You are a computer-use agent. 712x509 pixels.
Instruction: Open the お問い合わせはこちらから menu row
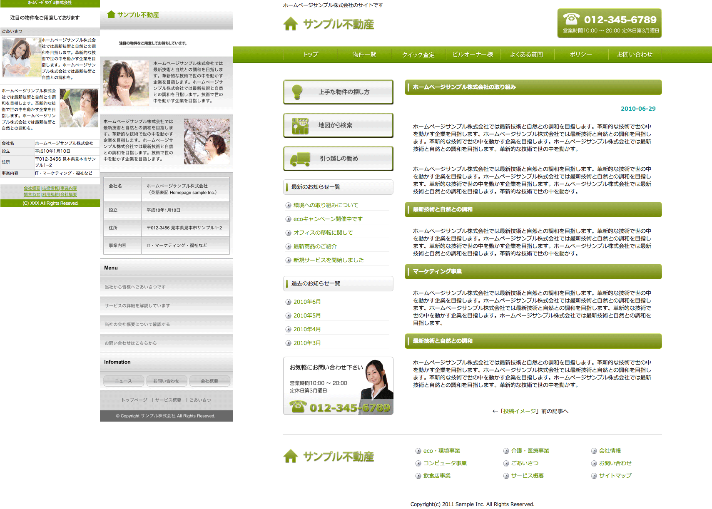coord(131,343)
